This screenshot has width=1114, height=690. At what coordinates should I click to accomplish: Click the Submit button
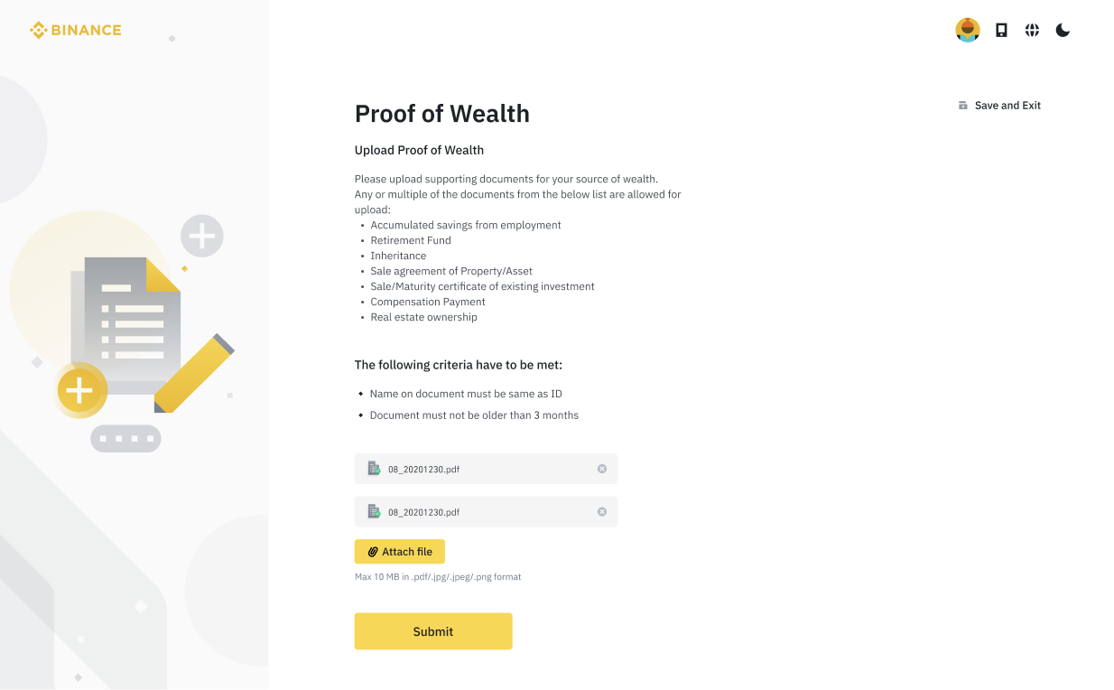click(433, 631)
